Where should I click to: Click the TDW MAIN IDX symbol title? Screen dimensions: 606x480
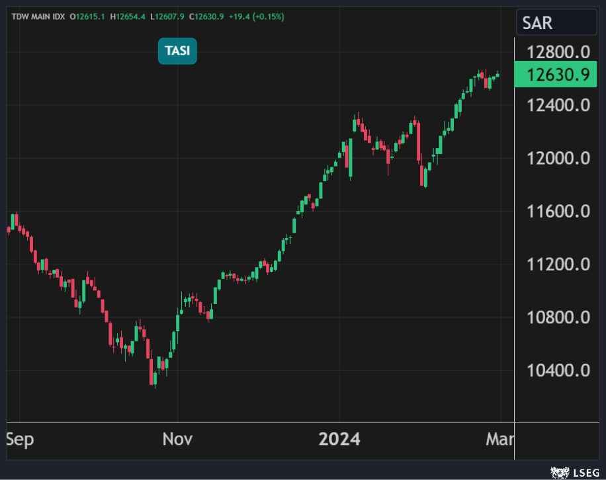pos(37,17)
